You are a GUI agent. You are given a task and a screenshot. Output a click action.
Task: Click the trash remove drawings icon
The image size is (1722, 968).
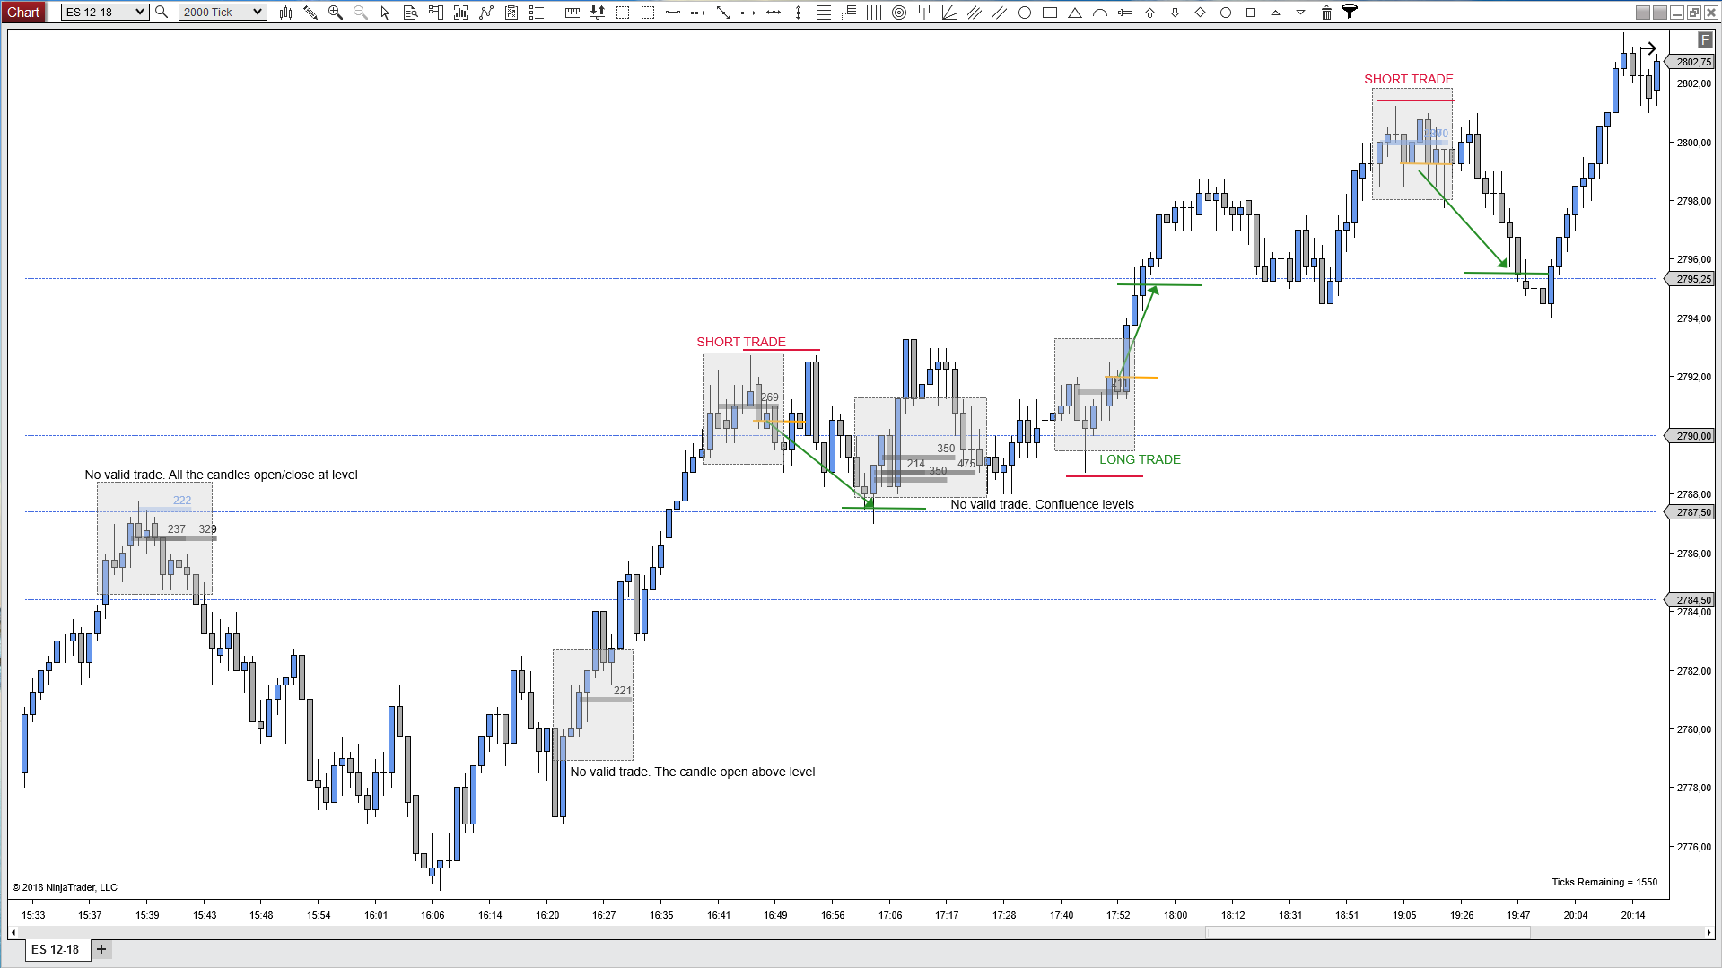[x=1326, y=12]
